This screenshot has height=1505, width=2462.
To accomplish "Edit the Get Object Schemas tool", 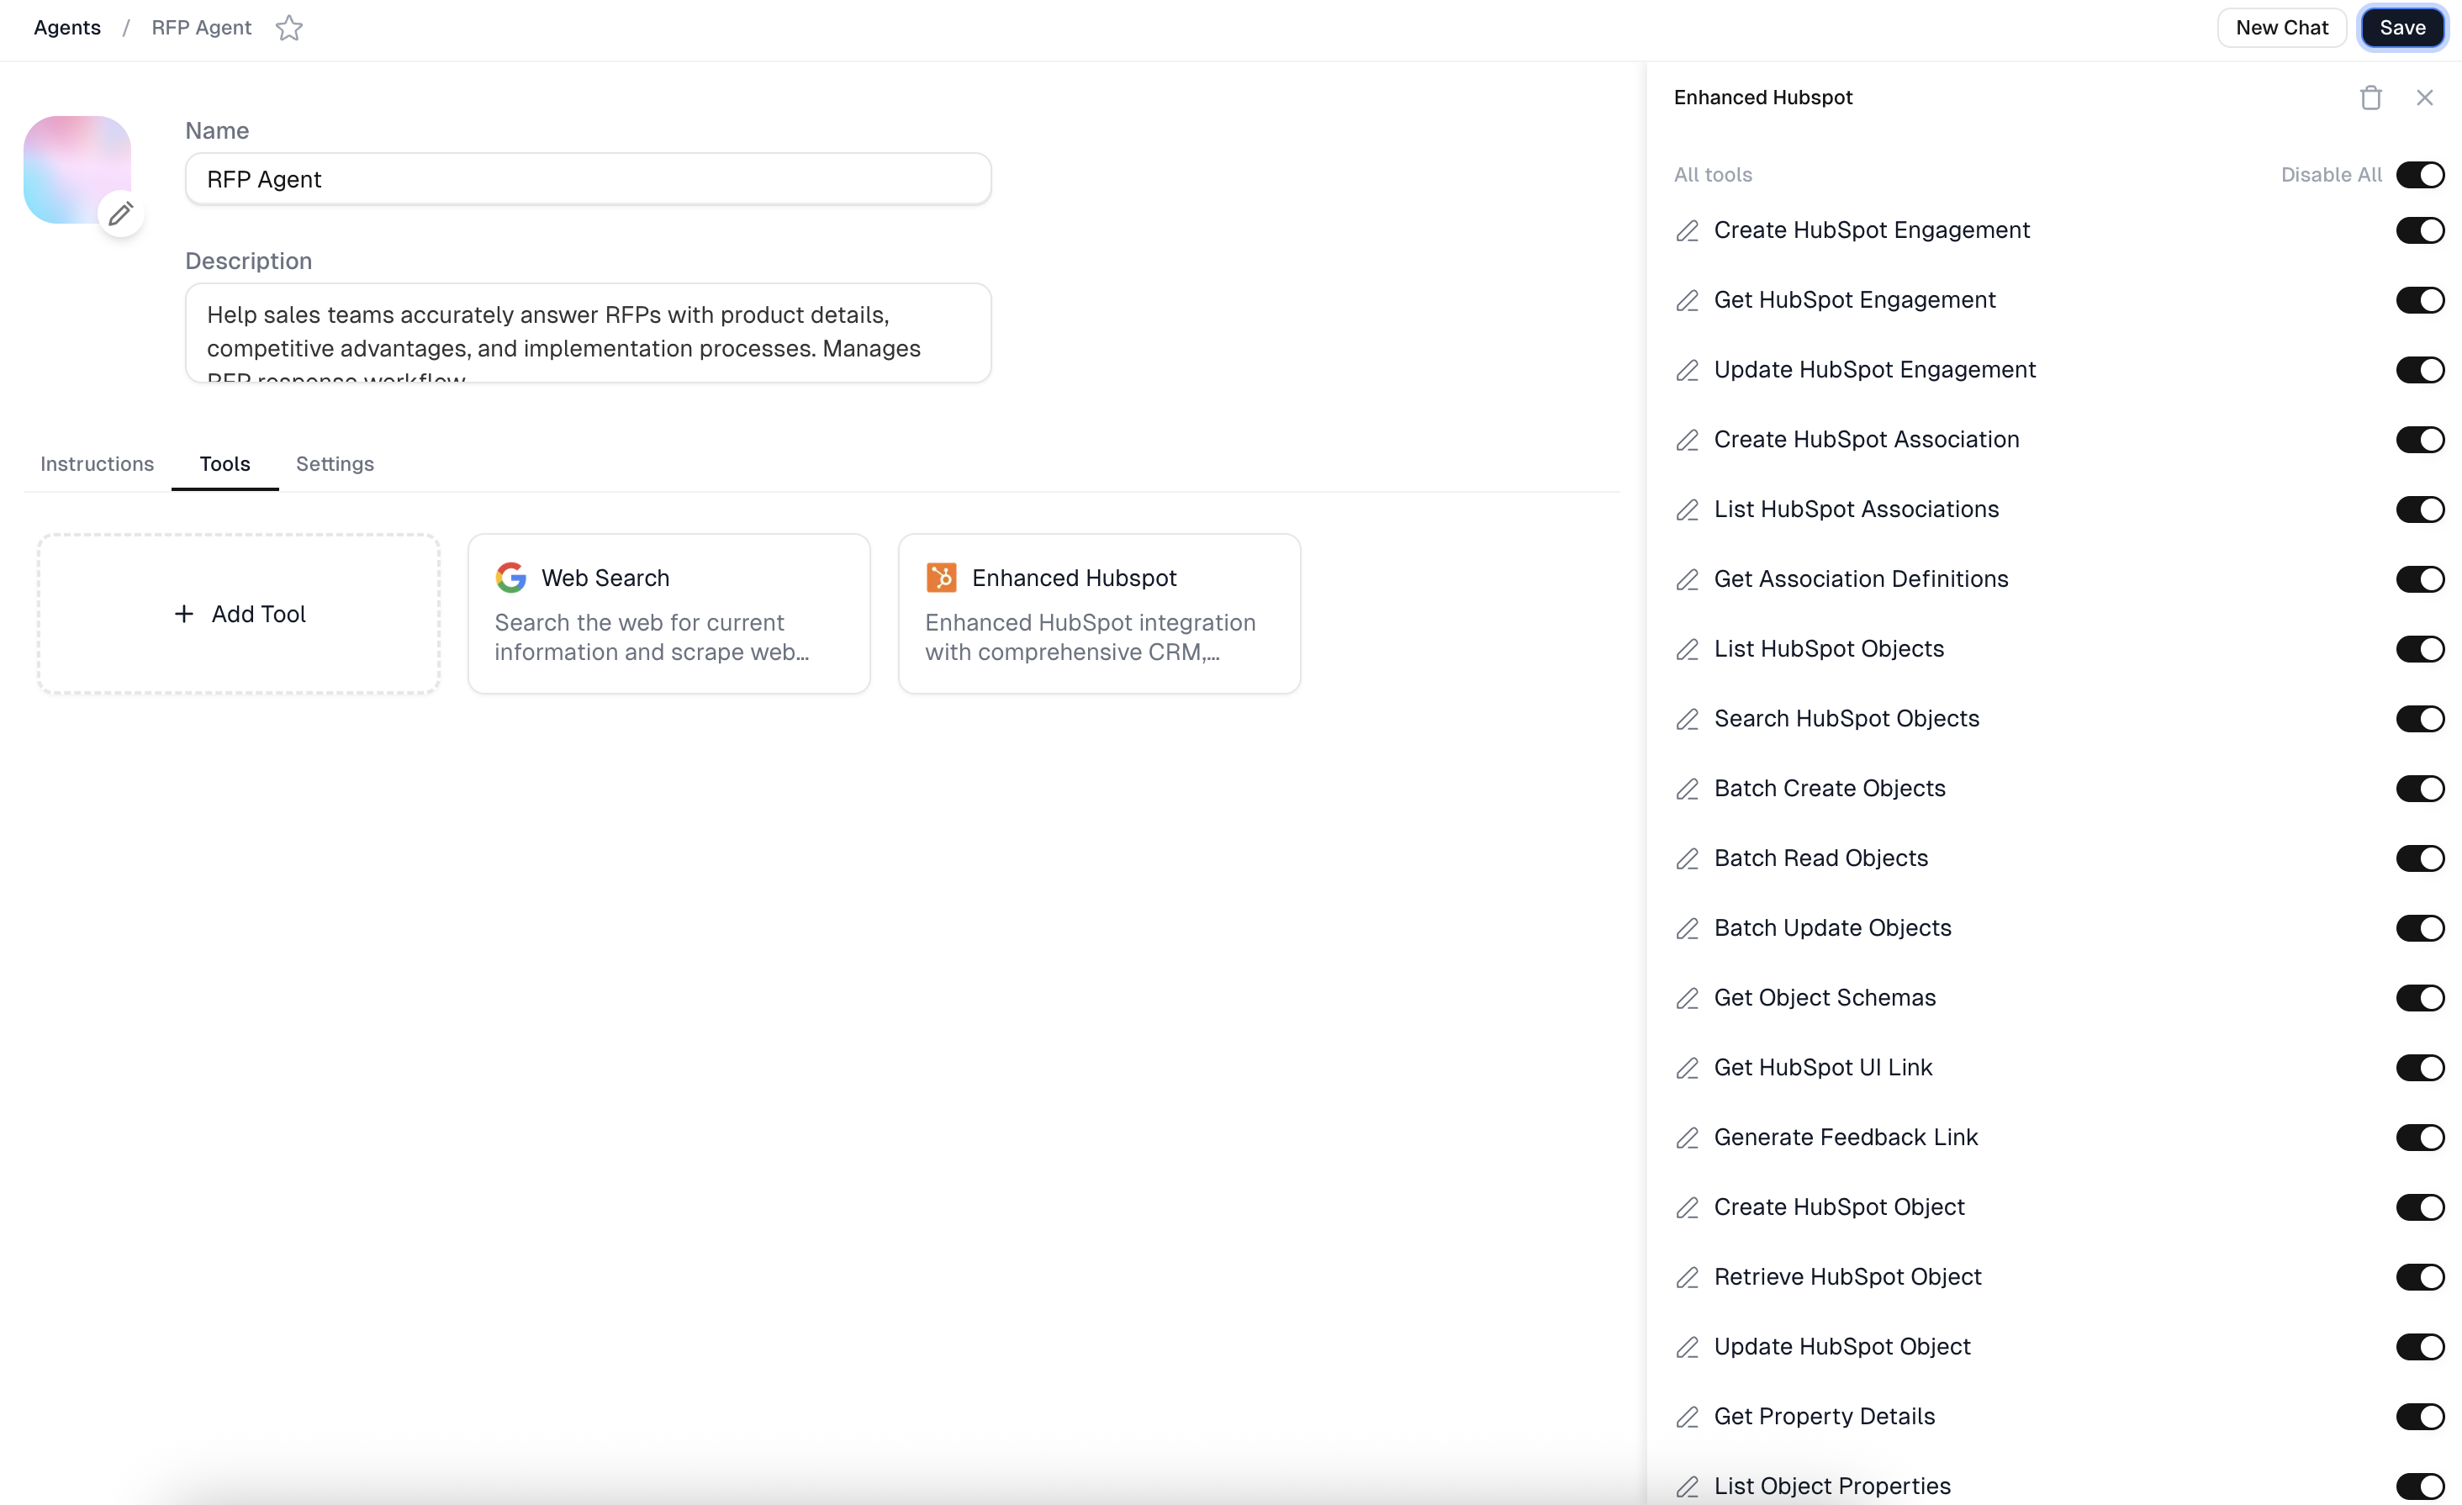I will [1687, 998].
